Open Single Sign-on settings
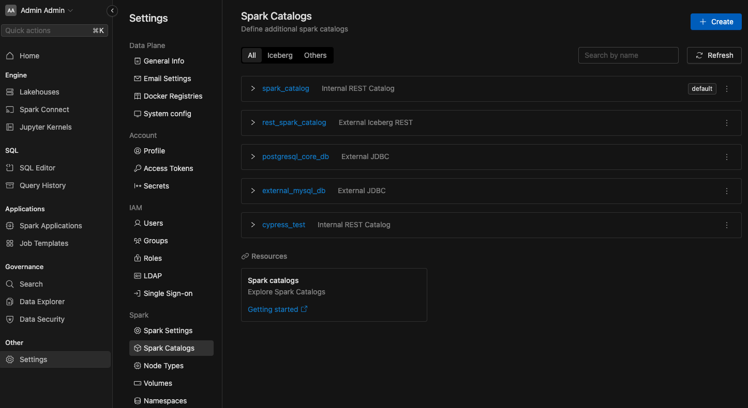 coord(171,293)
